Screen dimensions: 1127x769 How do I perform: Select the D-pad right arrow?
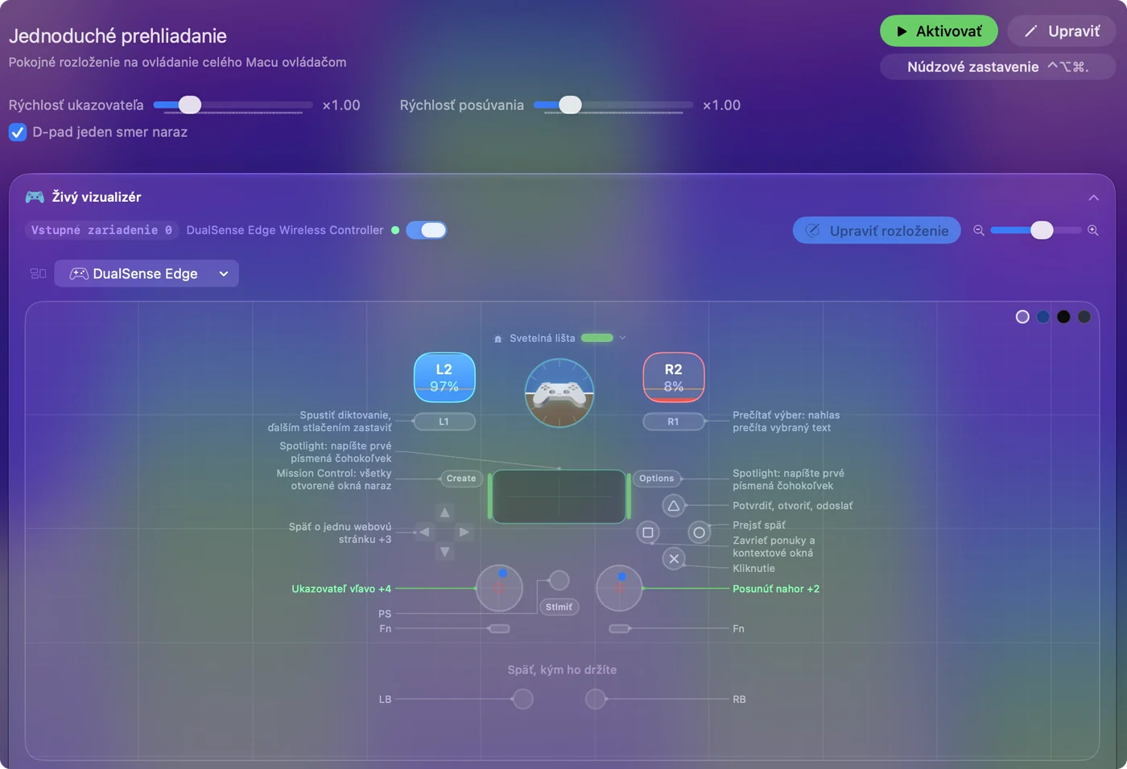pyautogui.click(x=464, y=532)
